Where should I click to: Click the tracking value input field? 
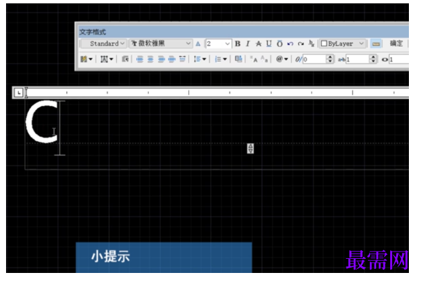(x=358, y=59)
